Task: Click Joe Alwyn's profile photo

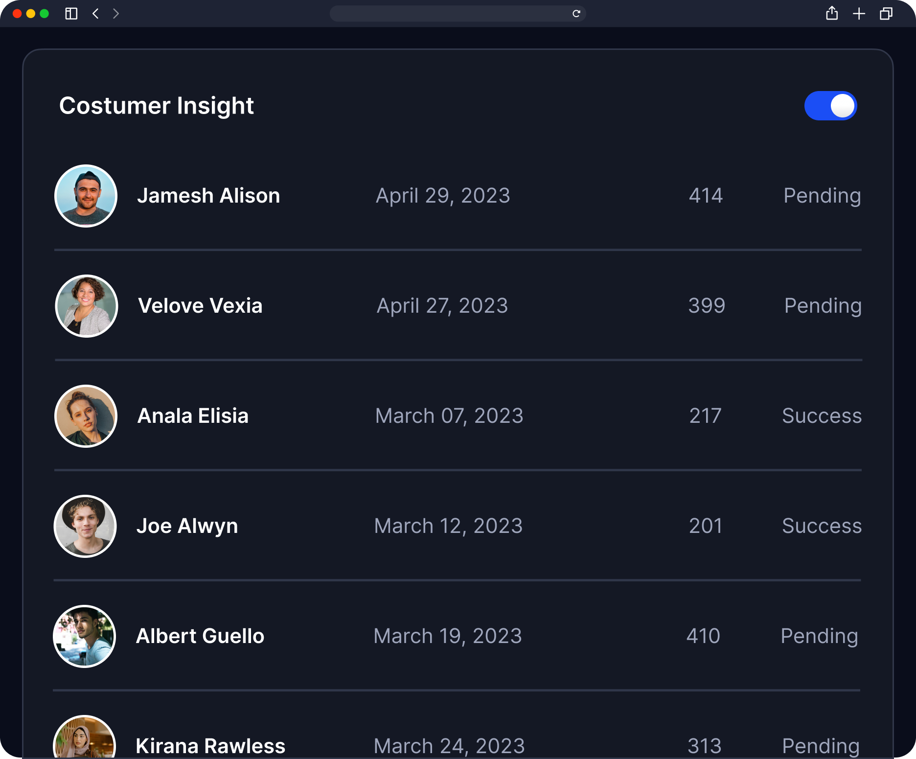Action: click(85, 526)
